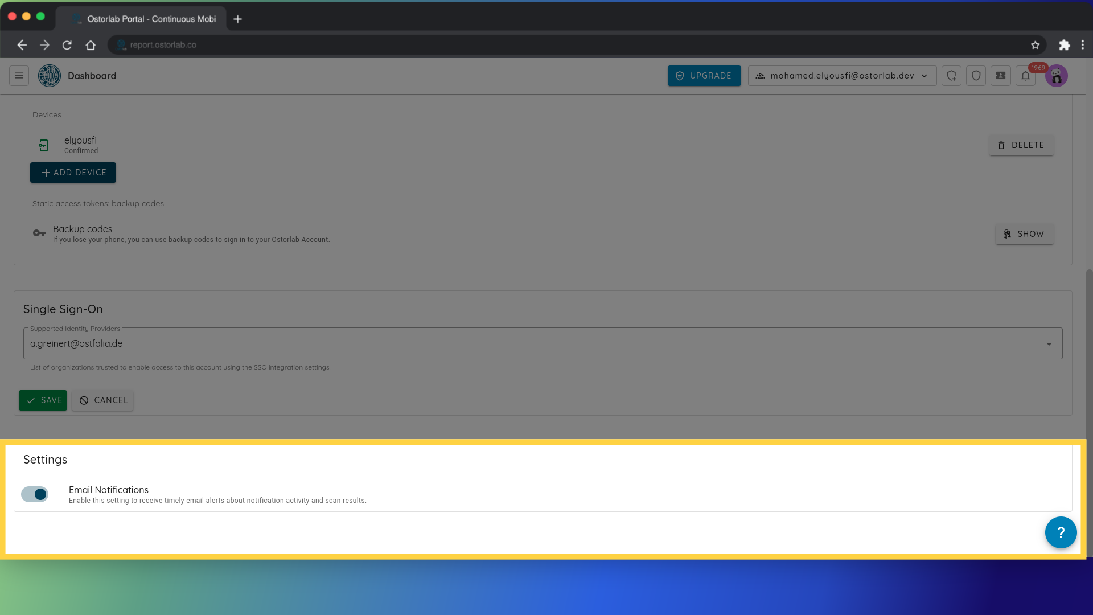Image resolution: width=1093 pixels, height=615 pixels.
Task: Open the mohamed.elyousfi organization dropdown
Action: [842, 76]
